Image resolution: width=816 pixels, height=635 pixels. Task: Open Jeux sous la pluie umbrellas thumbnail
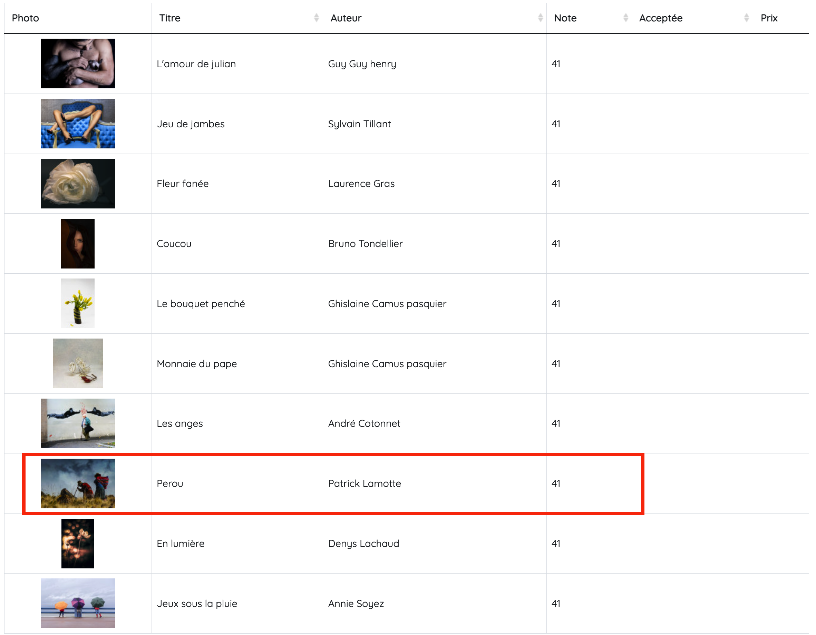pos(78,603)
